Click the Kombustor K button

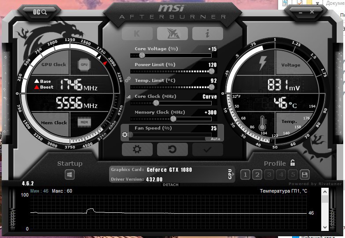137,33
